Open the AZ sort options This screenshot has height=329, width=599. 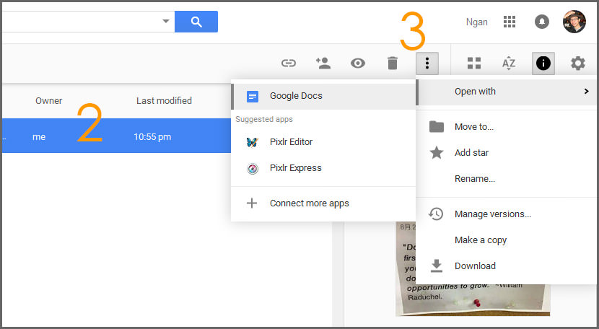pos(509,63)
